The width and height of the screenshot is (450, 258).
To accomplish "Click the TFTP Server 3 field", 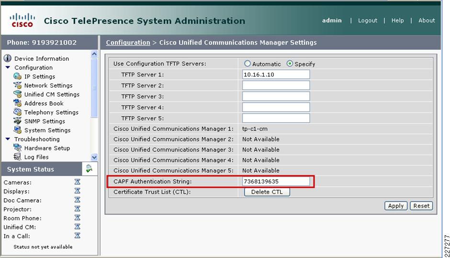I will coord(276,96).
